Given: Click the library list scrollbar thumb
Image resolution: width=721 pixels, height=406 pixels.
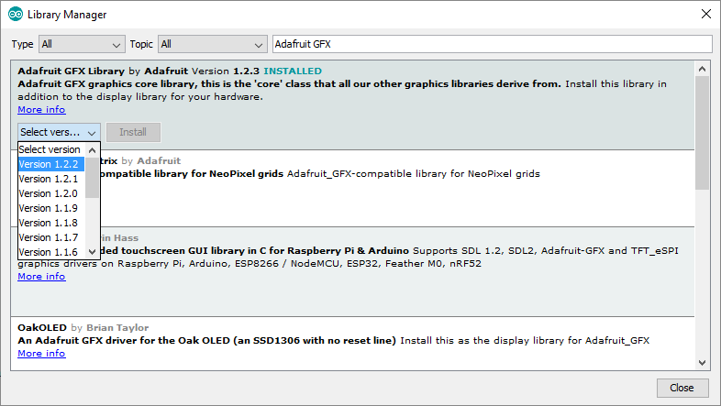Looking at the screenshot, I should coord(702,133).
